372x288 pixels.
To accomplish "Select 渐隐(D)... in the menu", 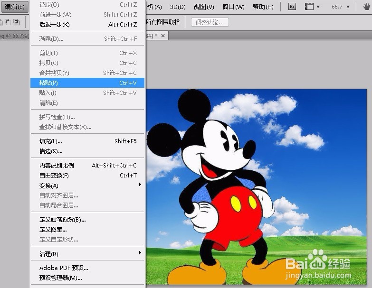I will click(87, 38).
